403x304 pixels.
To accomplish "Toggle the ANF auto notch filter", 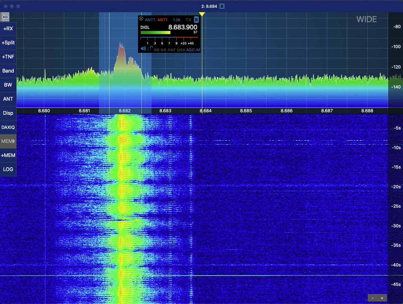I will click(172, 50).
